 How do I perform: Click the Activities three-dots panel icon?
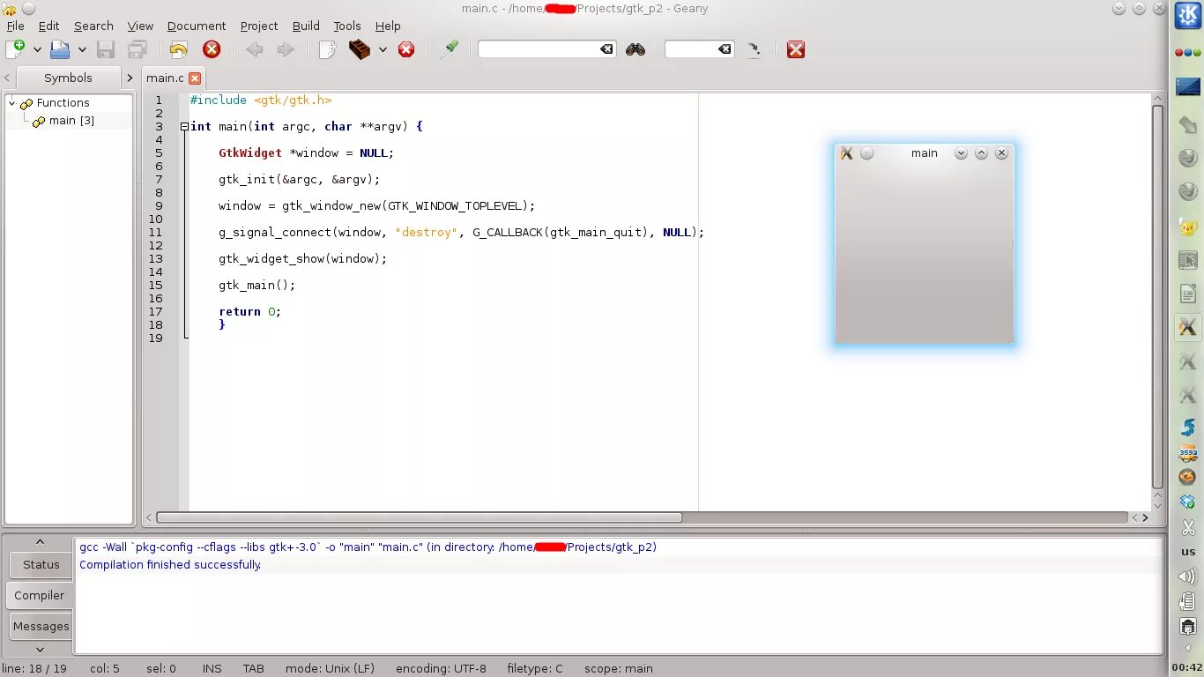click(1187, 53)
